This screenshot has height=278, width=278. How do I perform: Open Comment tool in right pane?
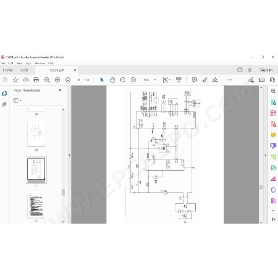273,135
